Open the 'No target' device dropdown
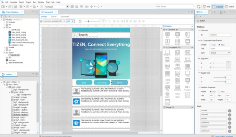The height and width of the screenshot is (137, 236). (54, 7)
